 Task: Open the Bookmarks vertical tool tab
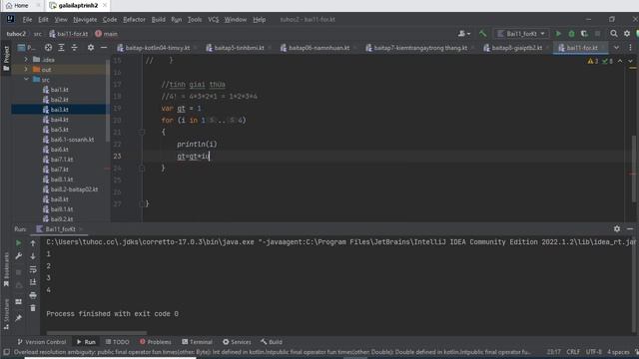pyautogui.click(x=6, y=269)
